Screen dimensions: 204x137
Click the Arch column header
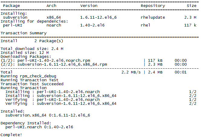click(x=51, y=6)
